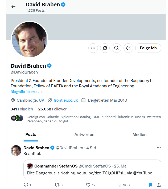This screenshot has width=168, height=189.
Task: Toggle the 'Folge ich' following button
Action: 148,48
